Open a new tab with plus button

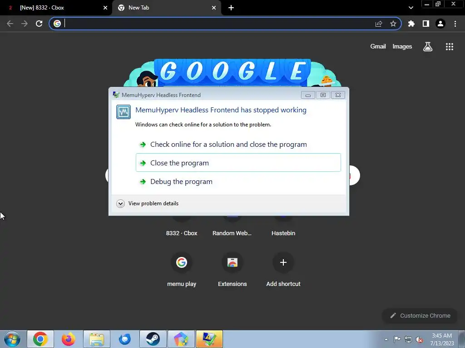[x=231, y=8]
